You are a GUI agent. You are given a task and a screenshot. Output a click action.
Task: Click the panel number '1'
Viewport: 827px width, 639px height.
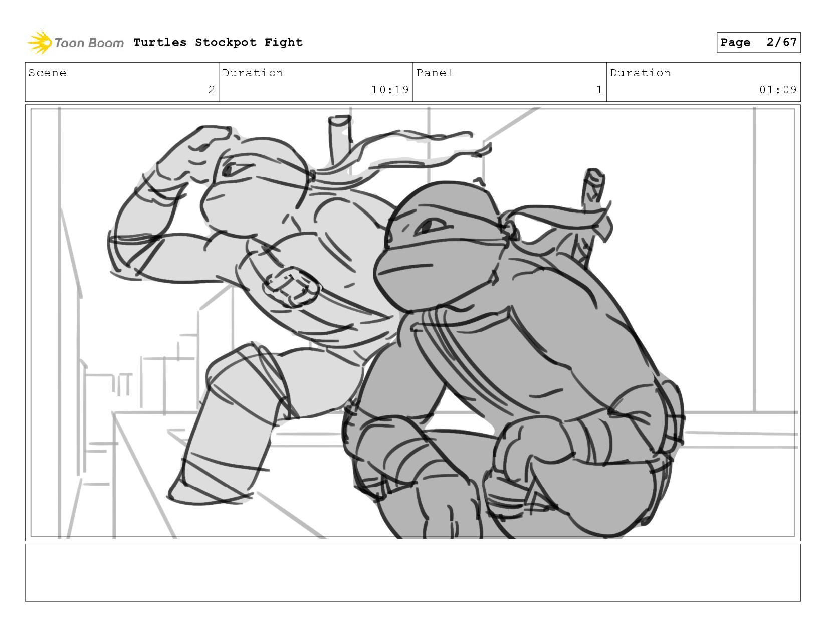599,90
